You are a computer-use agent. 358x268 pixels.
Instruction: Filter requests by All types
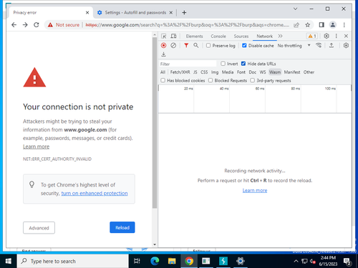(163, 72)
